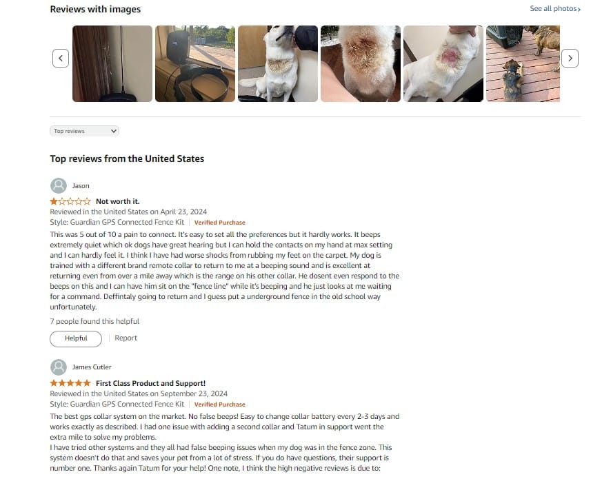
Task: Report Jason's review
Action: tap(126, 338)
